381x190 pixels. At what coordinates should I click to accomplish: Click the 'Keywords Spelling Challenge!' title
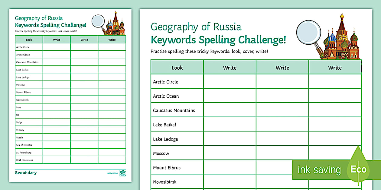(218, 40)
